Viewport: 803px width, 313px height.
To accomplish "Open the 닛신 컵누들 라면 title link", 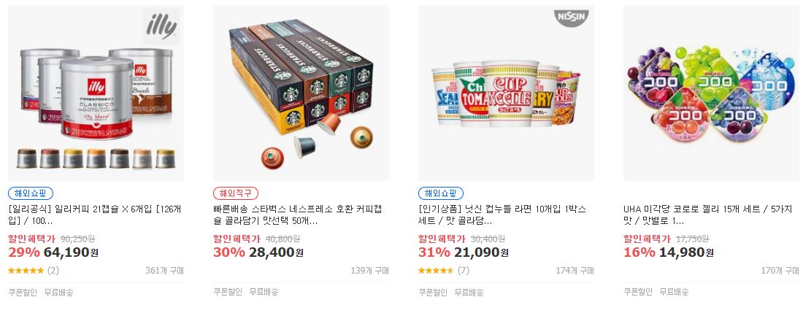I will point(502,215).
